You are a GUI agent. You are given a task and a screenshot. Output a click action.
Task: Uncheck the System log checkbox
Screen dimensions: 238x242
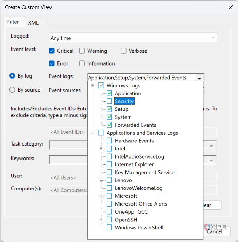(x=109, y=117)
